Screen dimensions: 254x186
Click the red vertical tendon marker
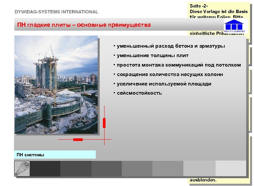click(104, 123)
